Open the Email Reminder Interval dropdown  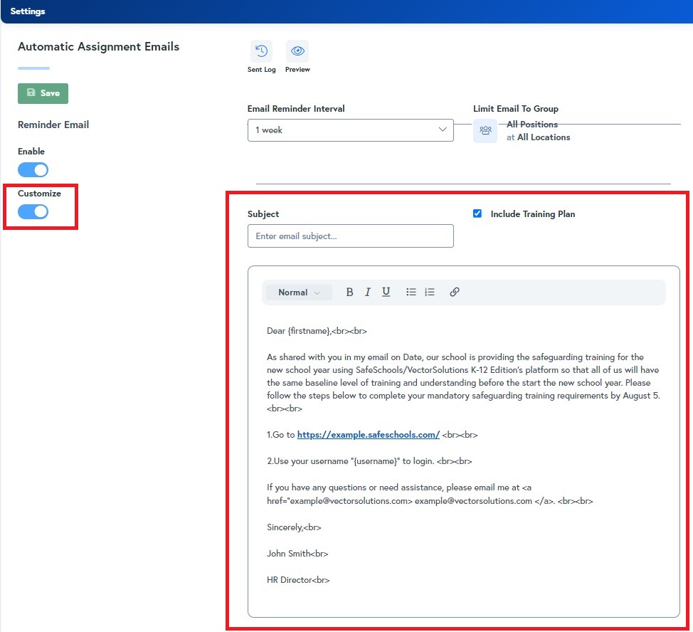[350, 130]
